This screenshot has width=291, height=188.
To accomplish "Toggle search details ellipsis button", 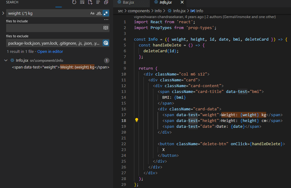I will point(106,20).
